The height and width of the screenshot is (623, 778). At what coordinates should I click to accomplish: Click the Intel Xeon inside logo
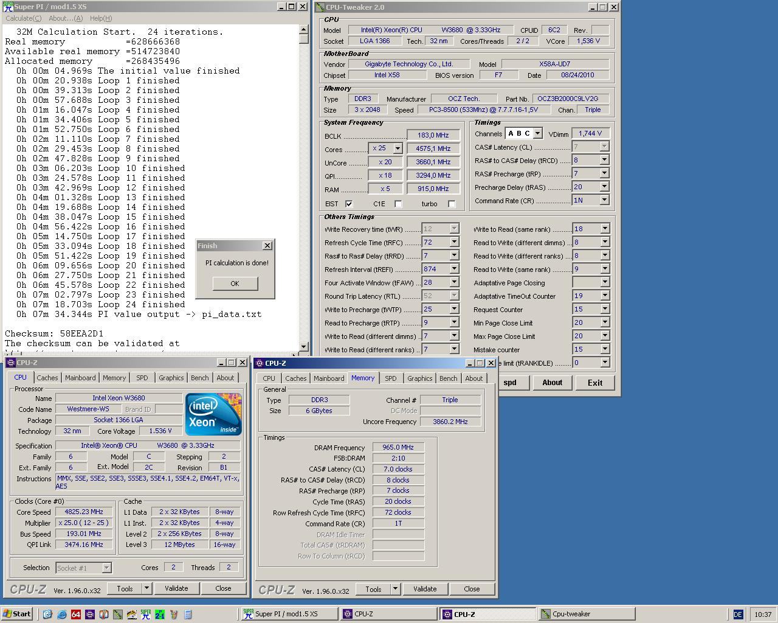tap(213, 414)
